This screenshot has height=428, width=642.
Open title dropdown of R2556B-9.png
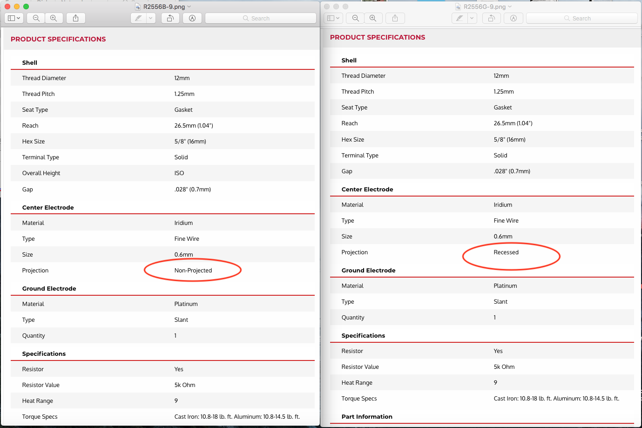pos(189,7)
